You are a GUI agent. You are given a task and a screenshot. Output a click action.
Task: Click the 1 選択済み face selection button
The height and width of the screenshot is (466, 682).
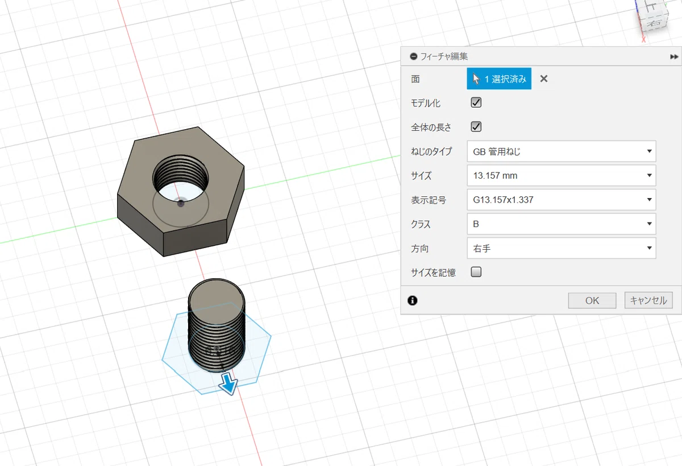(x=499, y=79)
